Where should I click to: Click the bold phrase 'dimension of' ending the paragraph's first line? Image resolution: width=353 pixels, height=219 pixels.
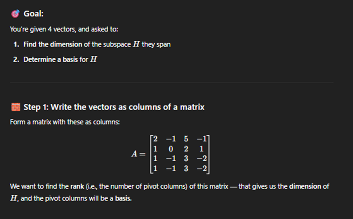click(309, 187)
